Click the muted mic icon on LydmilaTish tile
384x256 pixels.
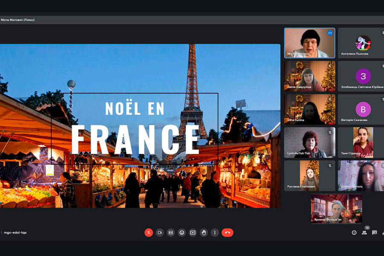tap(330, 132)
